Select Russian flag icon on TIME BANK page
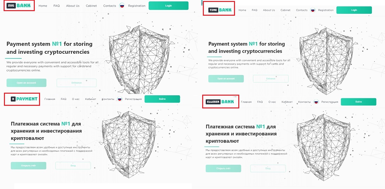 tap(313, 10)
